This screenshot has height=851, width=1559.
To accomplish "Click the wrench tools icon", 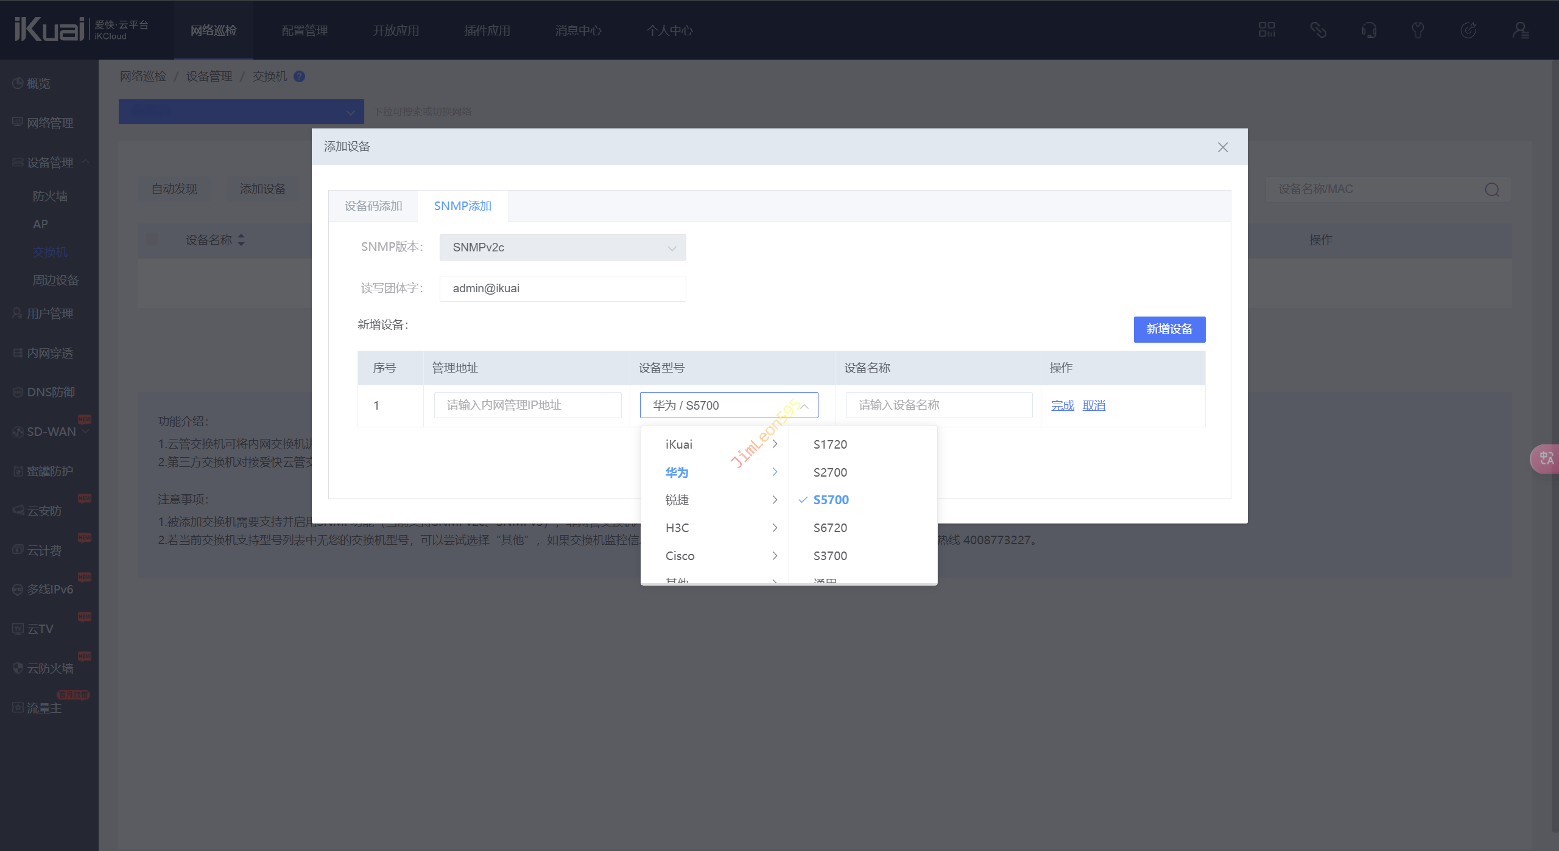I will coord(1418,30).
